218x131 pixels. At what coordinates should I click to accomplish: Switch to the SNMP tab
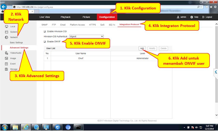[45, 25]
